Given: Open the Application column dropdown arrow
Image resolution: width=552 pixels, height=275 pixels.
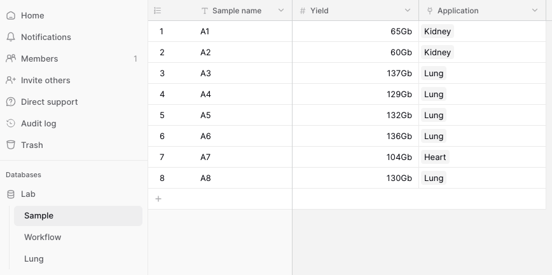Looking at the screenshot, I should pos(534,10).
